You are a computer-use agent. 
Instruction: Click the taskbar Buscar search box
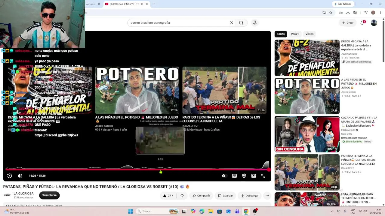pyautogui.click(x=158, y=211)
